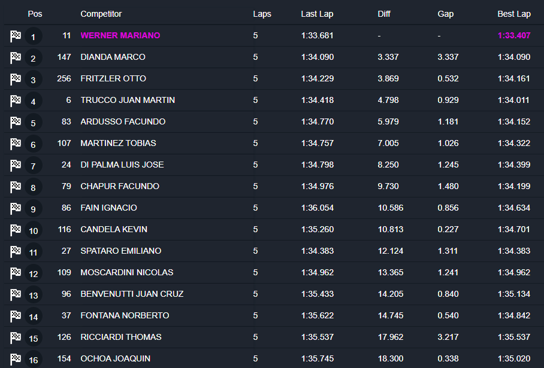The image size is (544, 368).
Task: Sort by the Pos column header
Action: tap(35, 14)
